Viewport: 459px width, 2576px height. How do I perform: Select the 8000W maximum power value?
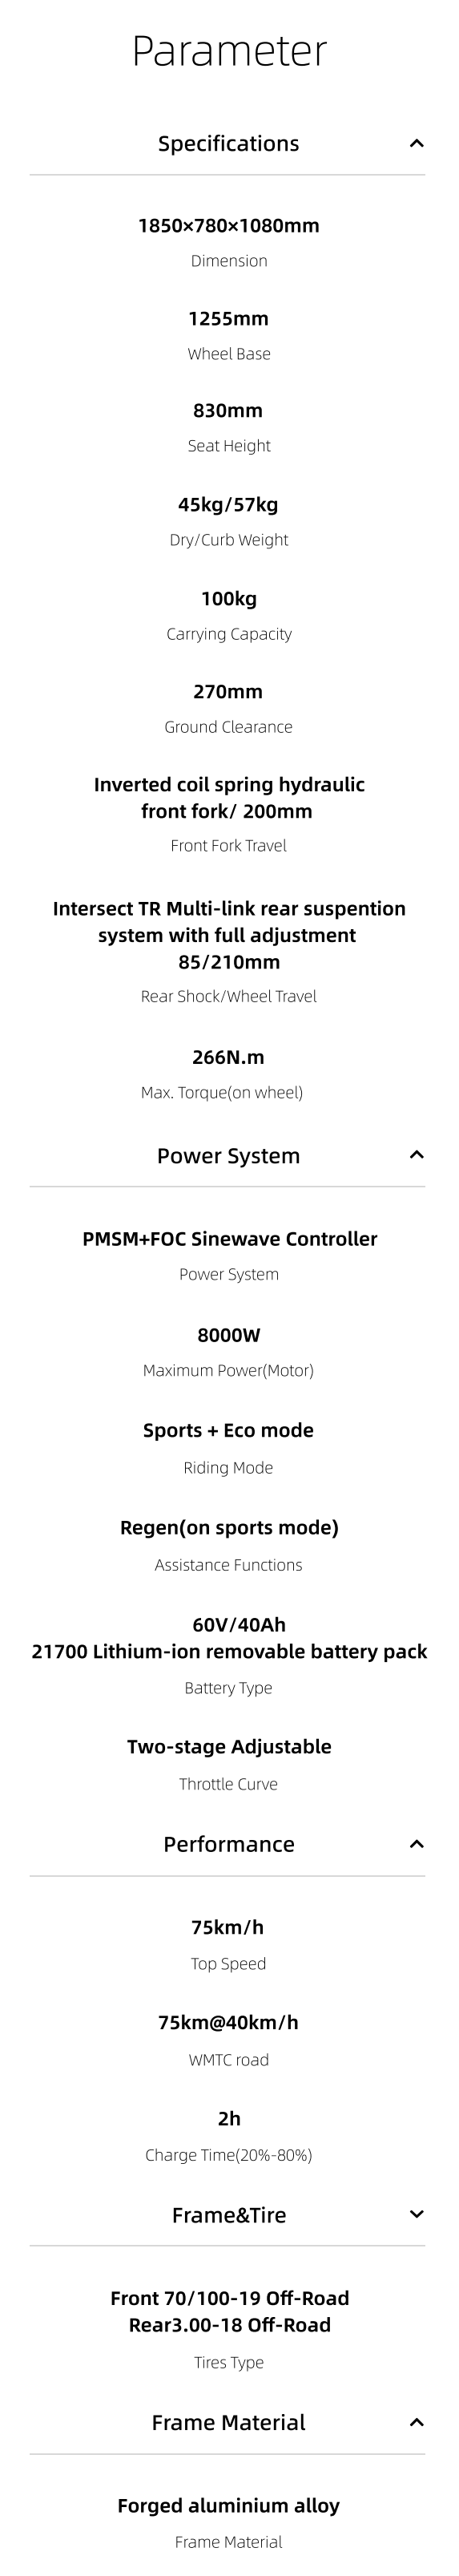[228, 1334]
